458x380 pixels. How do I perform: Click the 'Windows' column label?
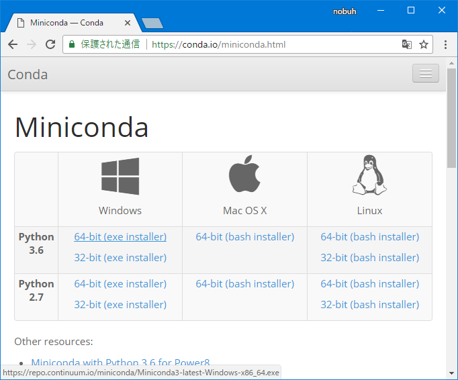point(120,211)
